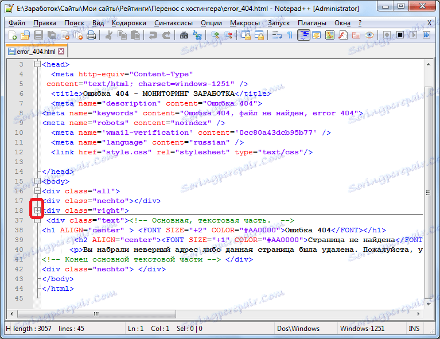The width and height of the screenshot is (440, 339).
Task: Click the Open file toolbar icon
Action: point(25,36)
